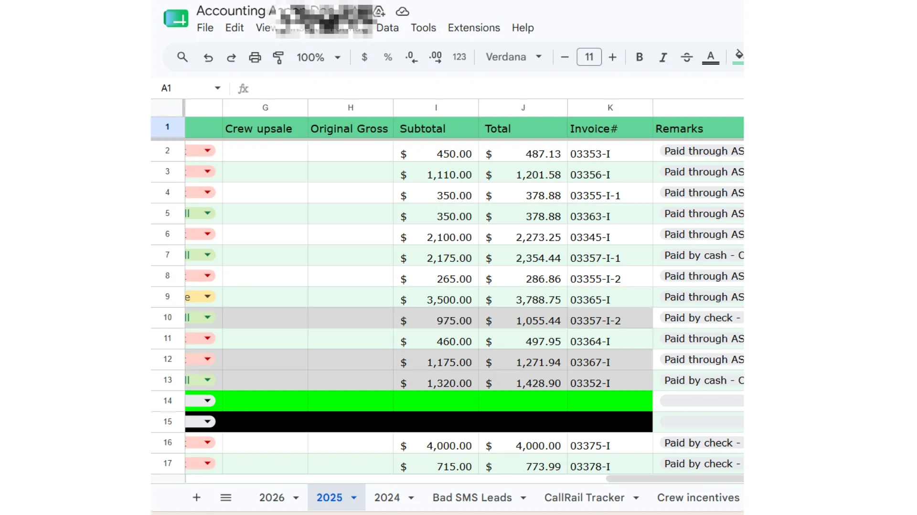Print the spreadsheet
The width and height of the screenshot is (917, 515).
[255, 58]
